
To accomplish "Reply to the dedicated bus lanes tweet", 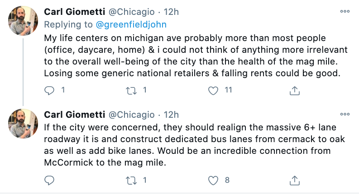I will [49, 180].
